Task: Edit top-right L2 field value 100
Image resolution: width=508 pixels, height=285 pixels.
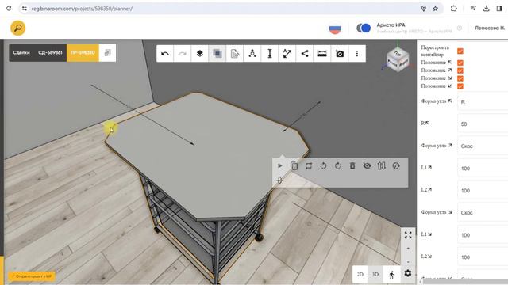Action: tap(483, 191)
